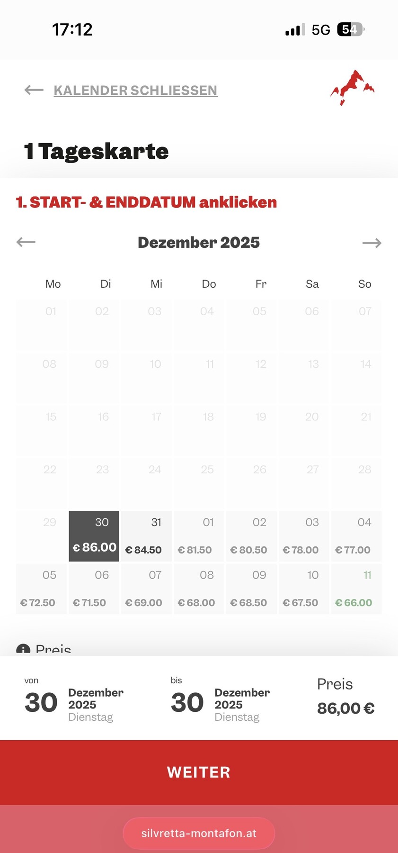Choose January 08 priced €68.00
The height and width of the screenshot is (853, 398).
point(199,589)
